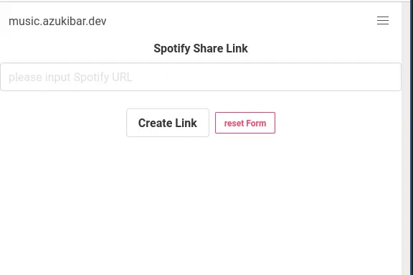Generate a share link with Create Link
Image resolution: width=413 pixels, height=275 pixels.
coord(168,123)
